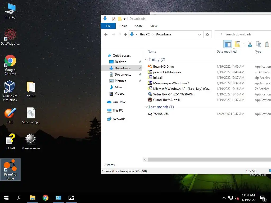Click the search magnifier icon in Explorer
The width and height of the screenshot is (271, 203).
(220, 34)
